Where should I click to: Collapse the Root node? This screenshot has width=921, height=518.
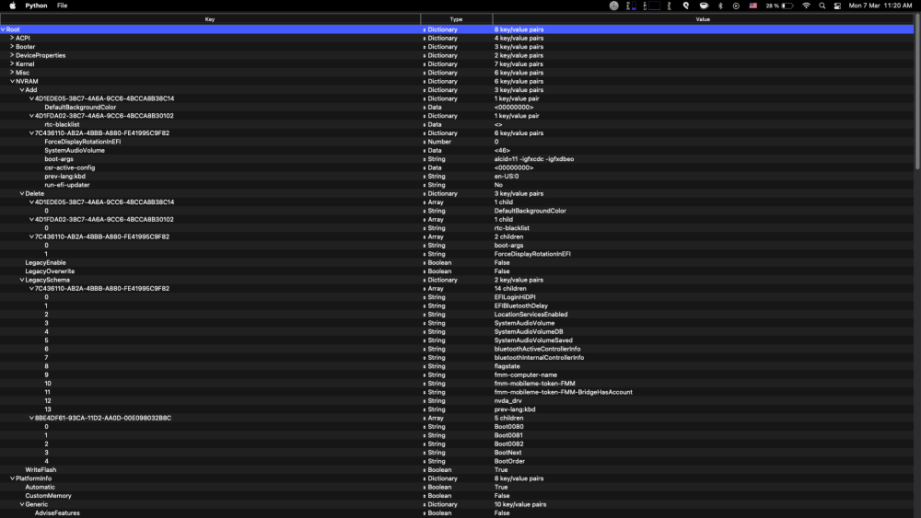(3, 29)
